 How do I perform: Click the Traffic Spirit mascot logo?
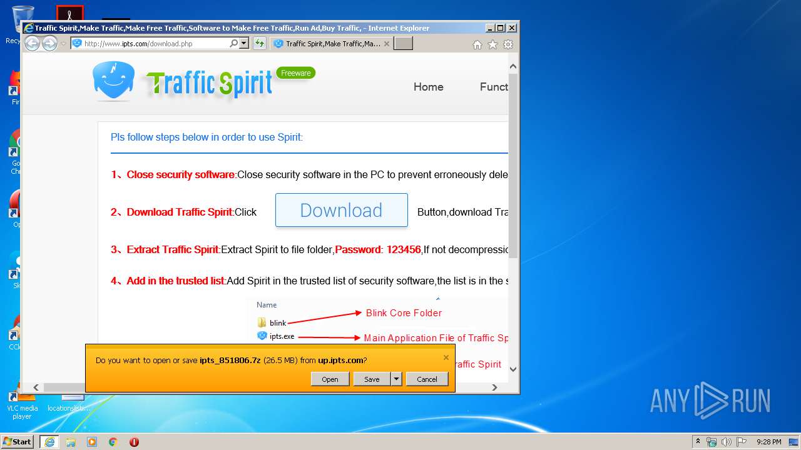tap(113, 81)
